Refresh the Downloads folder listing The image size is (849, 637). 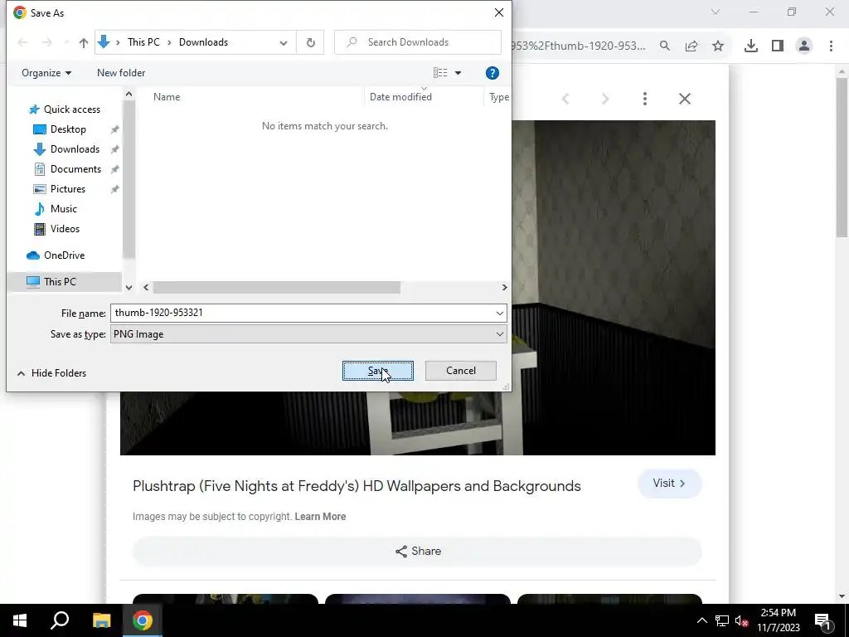310,42
